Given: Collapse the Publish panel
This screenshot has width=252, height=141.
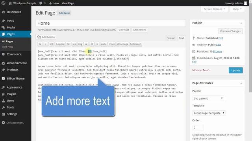Looking at the screenshot, I should [241, 23].
